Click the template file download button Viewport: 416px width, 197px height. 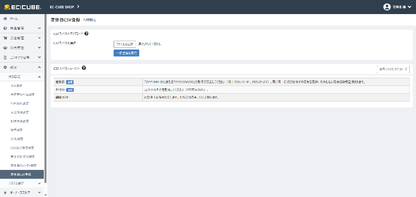393,69
